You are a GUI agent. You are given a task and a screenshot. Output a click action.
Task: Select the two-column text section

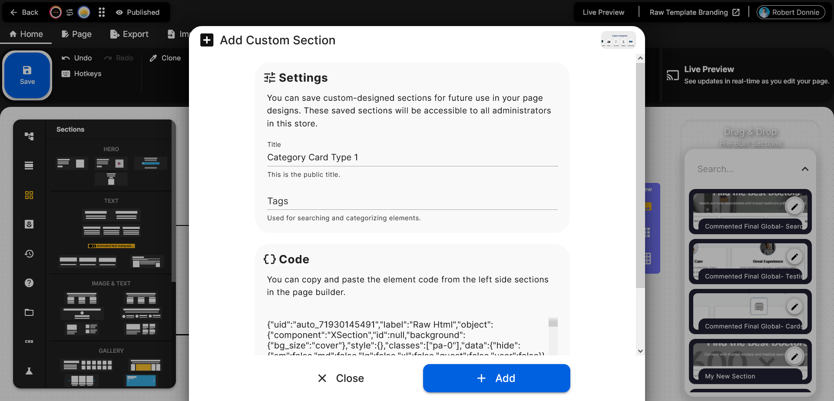111,215
